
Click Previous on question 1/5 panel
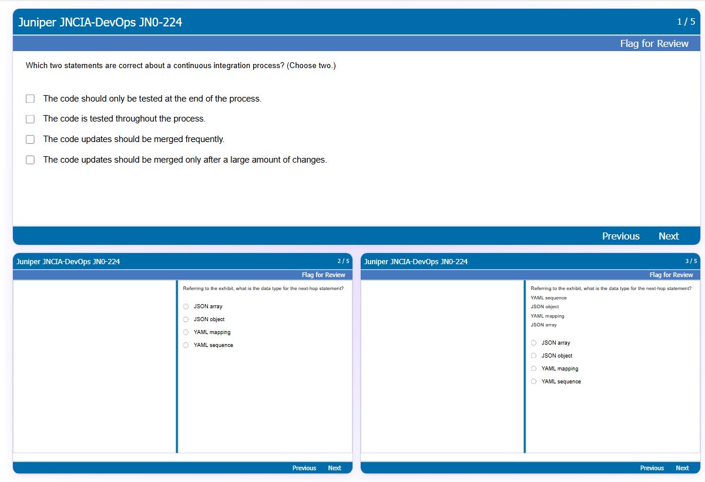click(620, 236)
